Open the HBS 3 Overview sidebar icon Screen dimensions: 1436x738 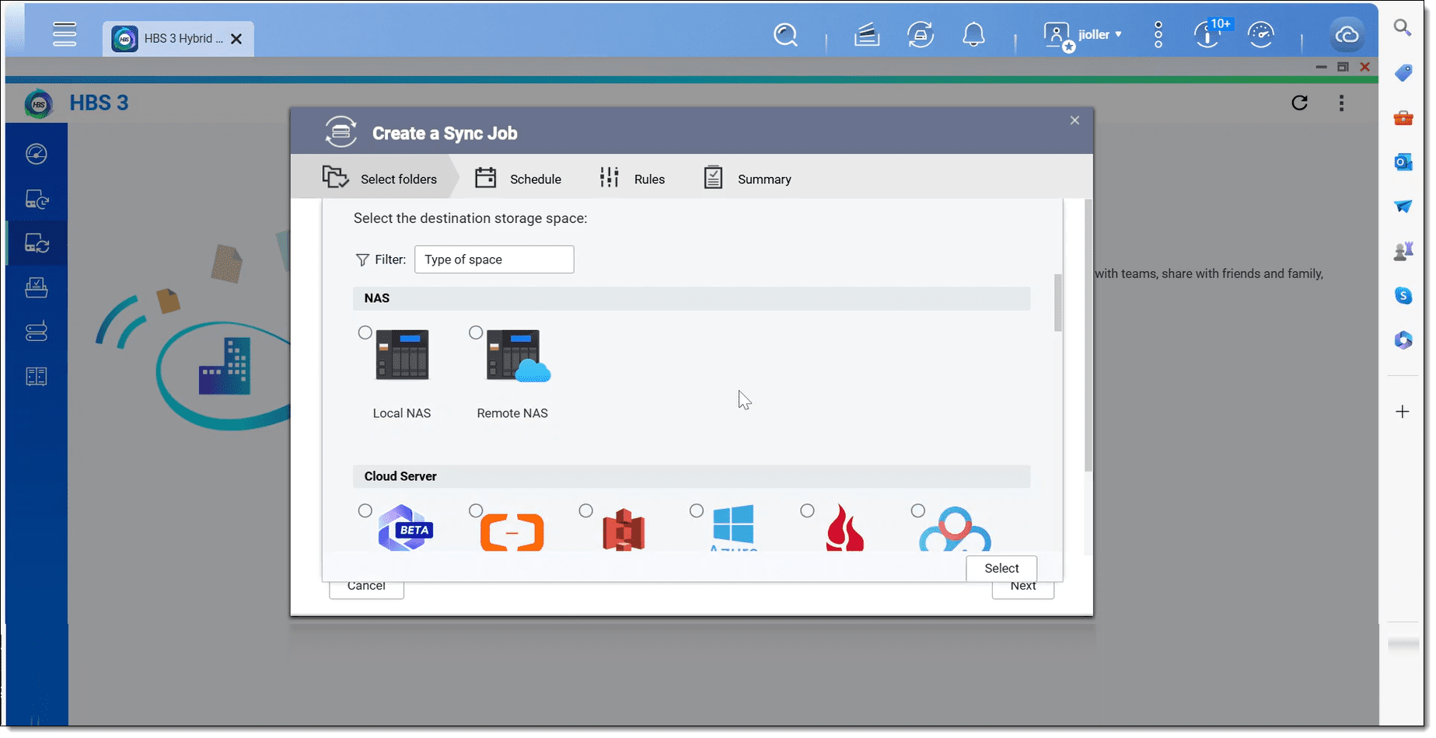[x=37, y=154]
